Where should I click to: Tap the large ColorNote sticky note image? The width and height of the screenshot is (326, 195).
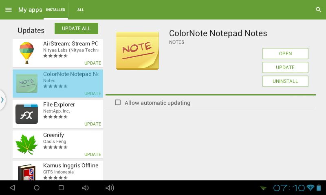[137, 51]
